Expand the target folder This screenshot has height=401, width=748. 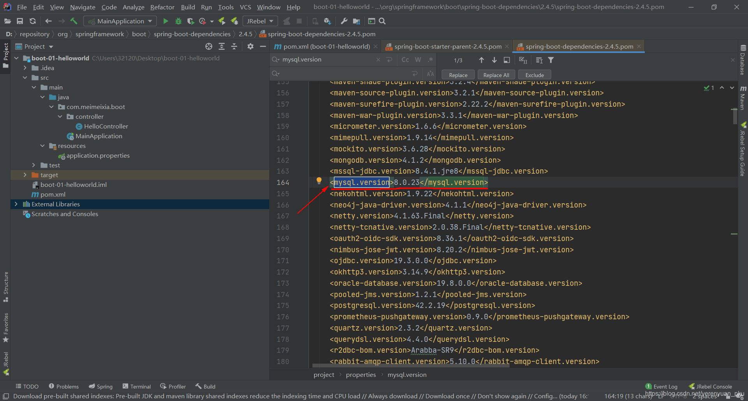pyautogui.click(x=25, y=175)
